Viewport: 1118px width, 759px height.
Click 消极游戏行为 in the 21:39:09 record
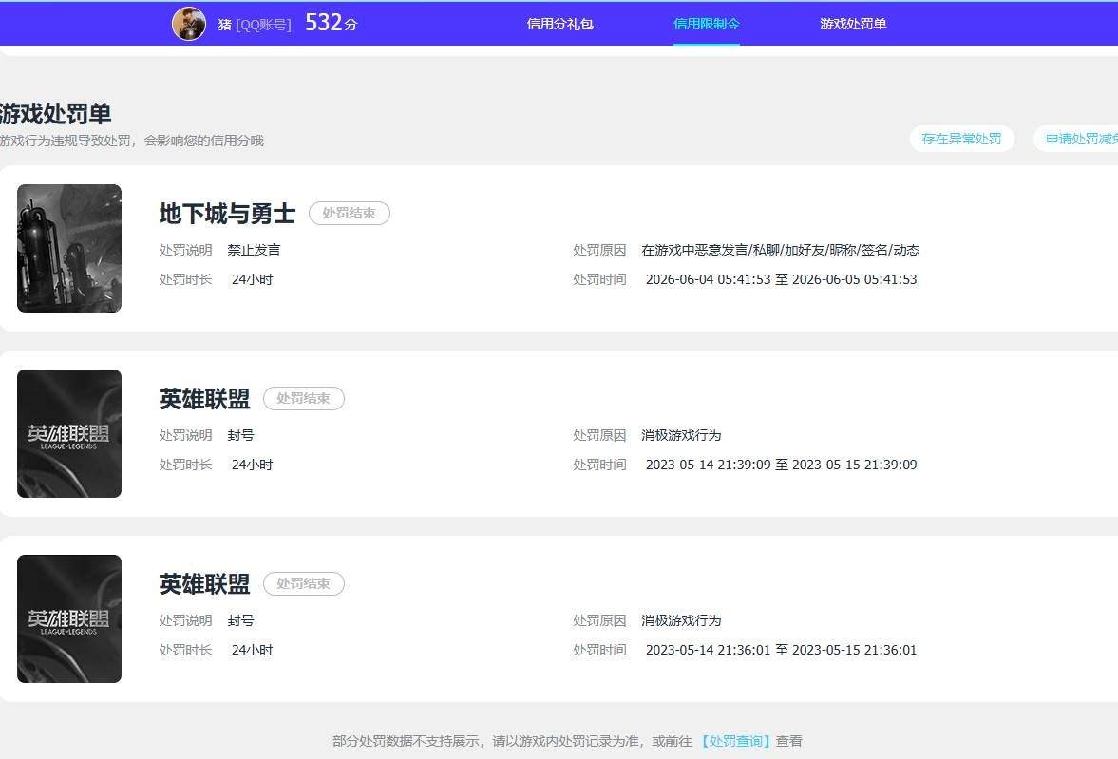681,436
